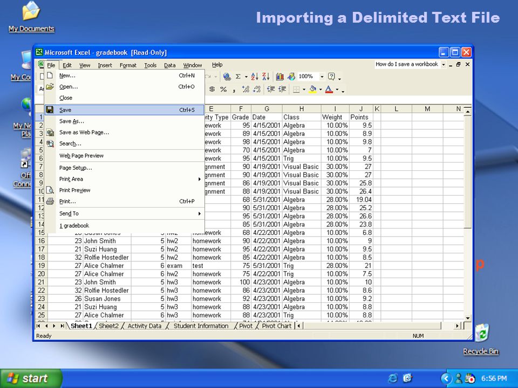Click the Decrease Decimal icon
This screenshot has width=518, height=388.
[257, 89]
